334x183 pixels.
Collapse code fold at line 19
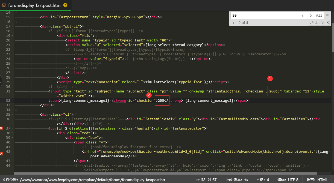click(x=12, y=36)
